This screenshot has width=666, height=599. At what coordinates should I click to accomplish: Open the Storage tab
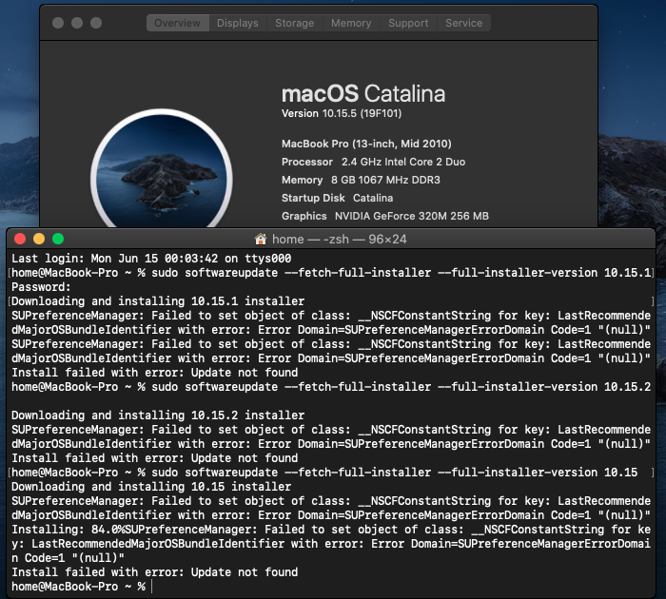point(295,23)
